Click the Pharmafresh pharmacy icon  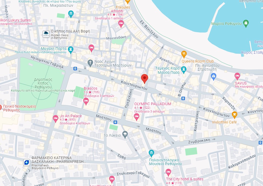click(x=26, y=162)
